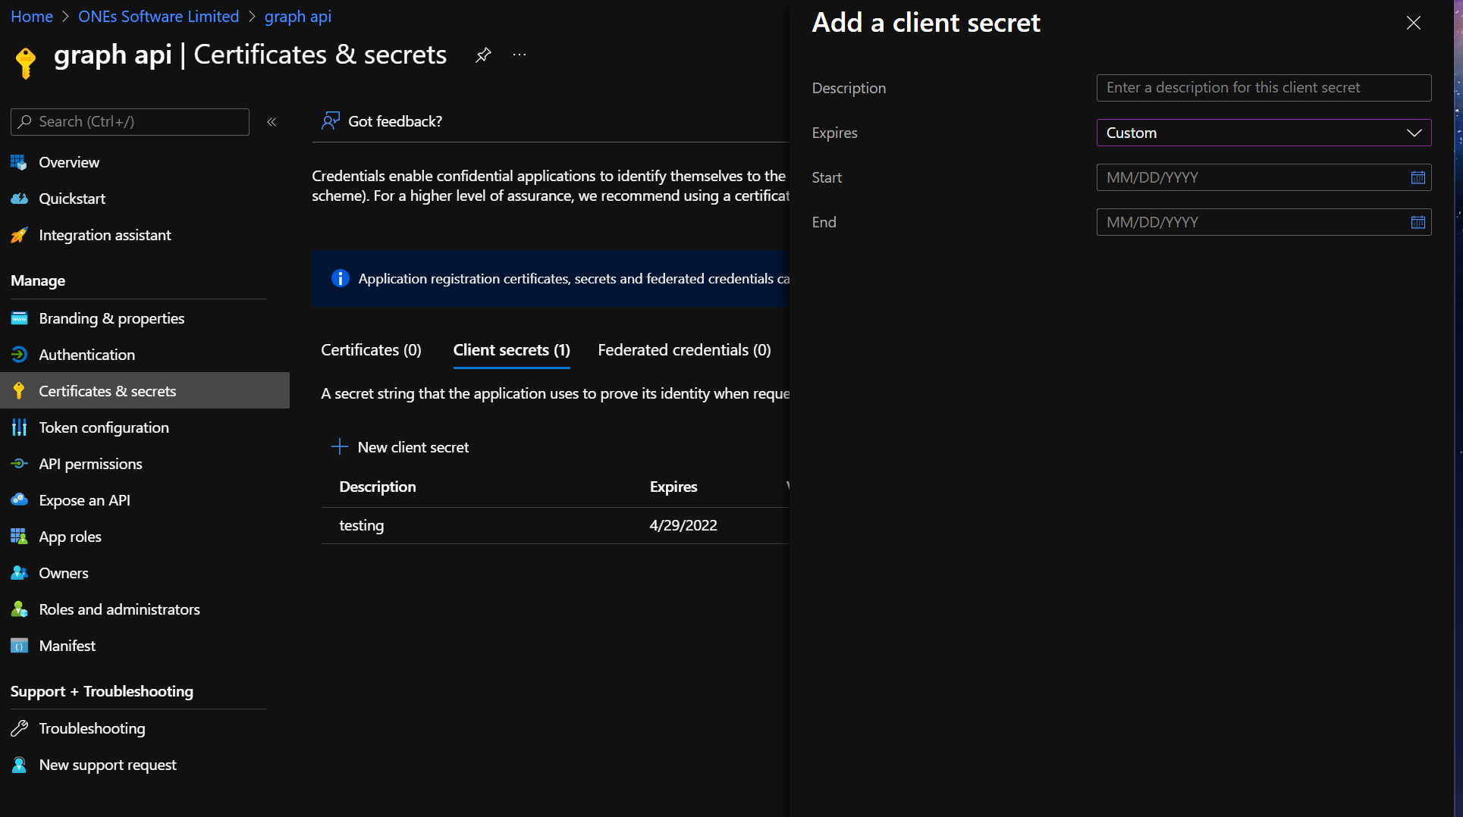Click the Token configuration sidebar icon
The image size is (1463, 817).
tap(20, 427)
